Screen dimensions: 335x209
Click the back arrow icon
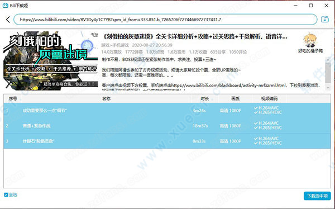click(8, 20)
